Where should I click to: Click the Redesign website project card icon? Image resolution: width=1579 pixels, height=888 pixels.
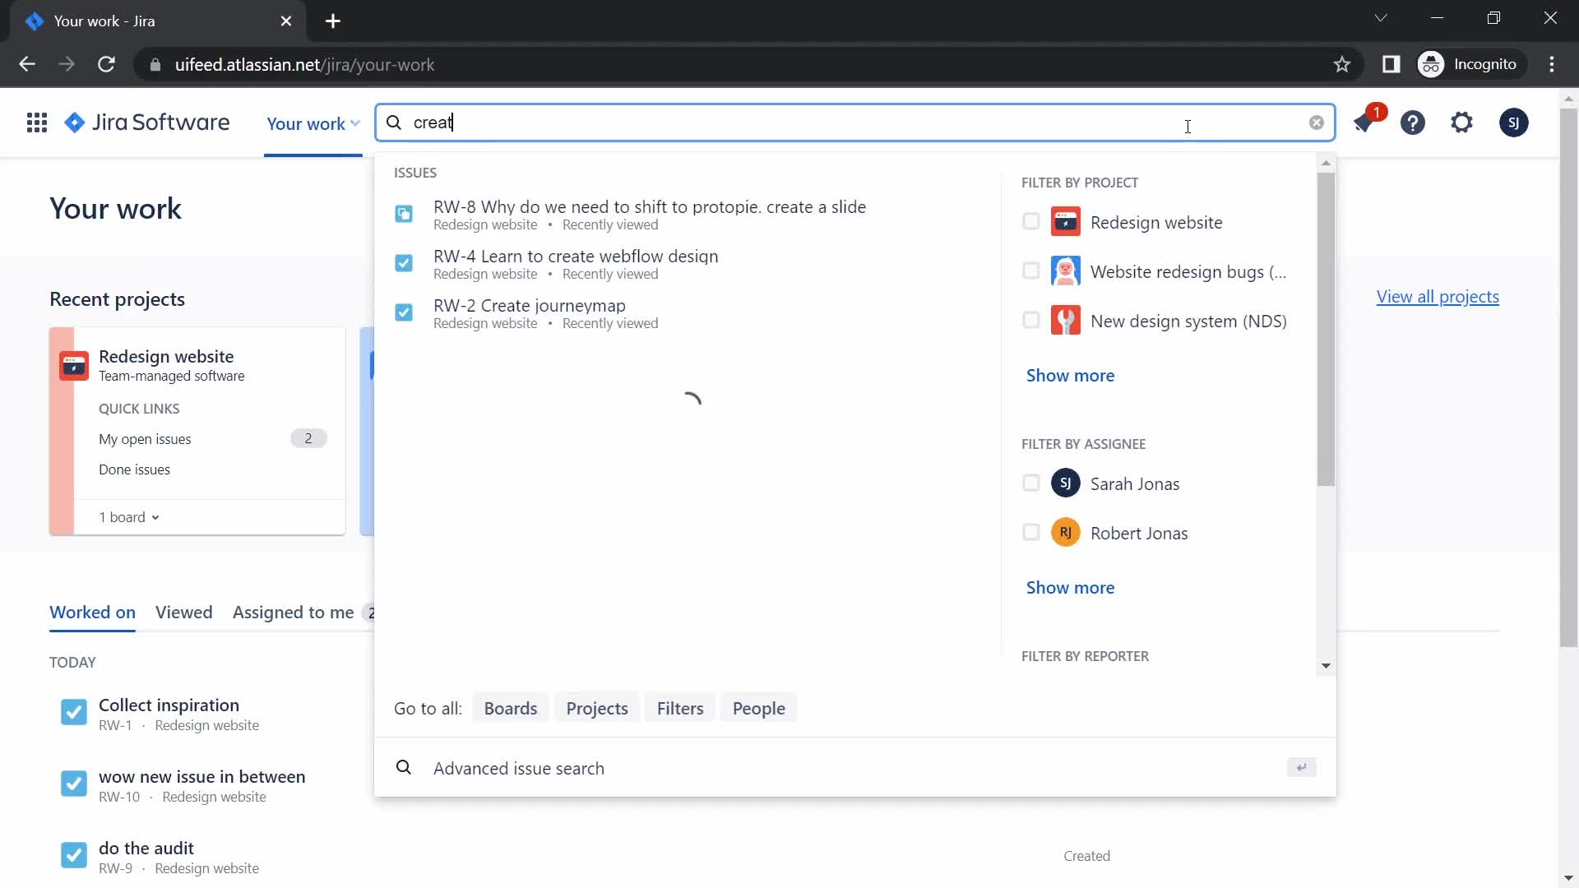coord(74,365)
